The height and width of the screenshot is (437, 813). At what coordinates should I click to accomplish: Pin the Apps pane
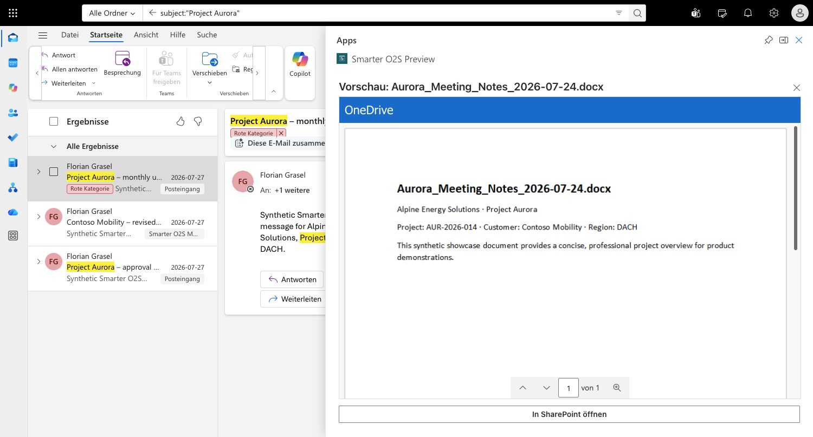pos(769,40)
